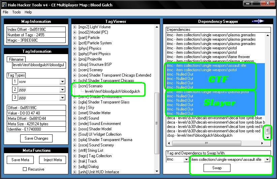Open Tag Type 2 dropdown
277x179 pixels.
[62, 89]
